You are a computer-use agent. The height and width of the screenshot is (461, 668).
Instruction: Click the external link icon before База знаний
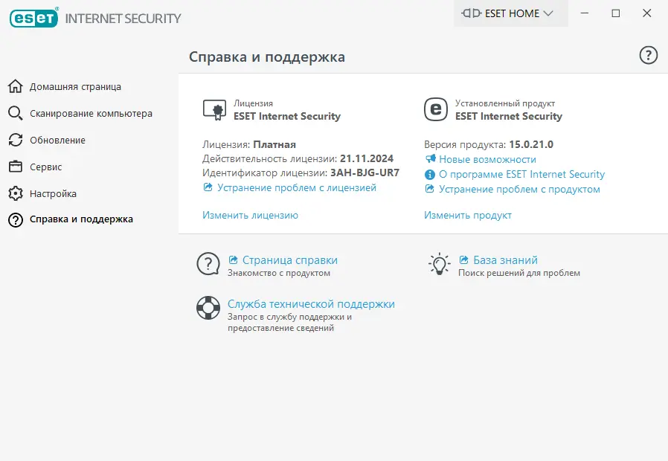click(x=464, y=259)
